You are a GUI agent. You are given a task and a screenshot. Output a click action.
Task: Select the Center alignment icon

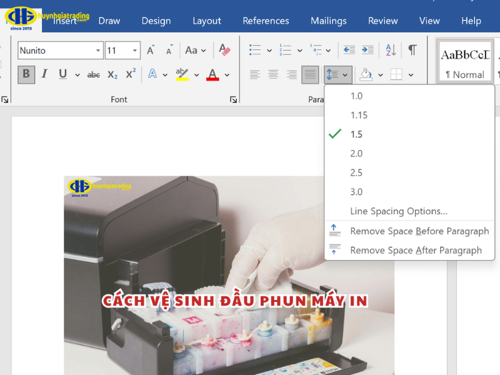pos(272,74)
